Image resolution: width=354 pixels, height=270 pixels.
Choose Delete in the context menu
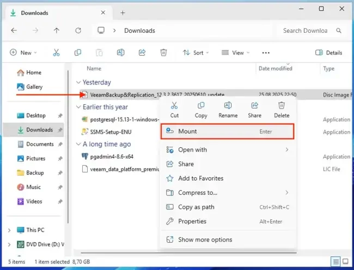point(282,110)
